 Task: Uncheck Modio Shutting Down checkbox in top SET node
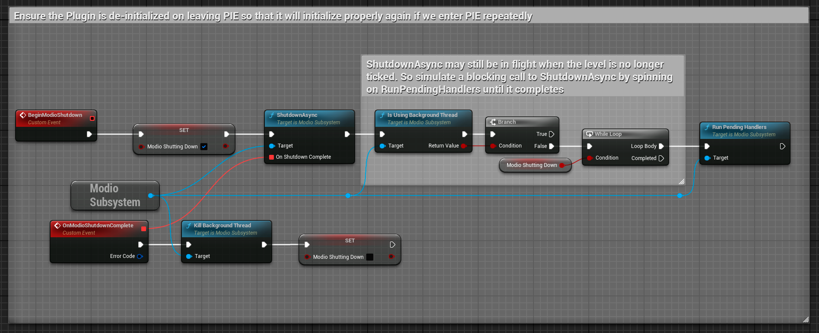point(204,147)
